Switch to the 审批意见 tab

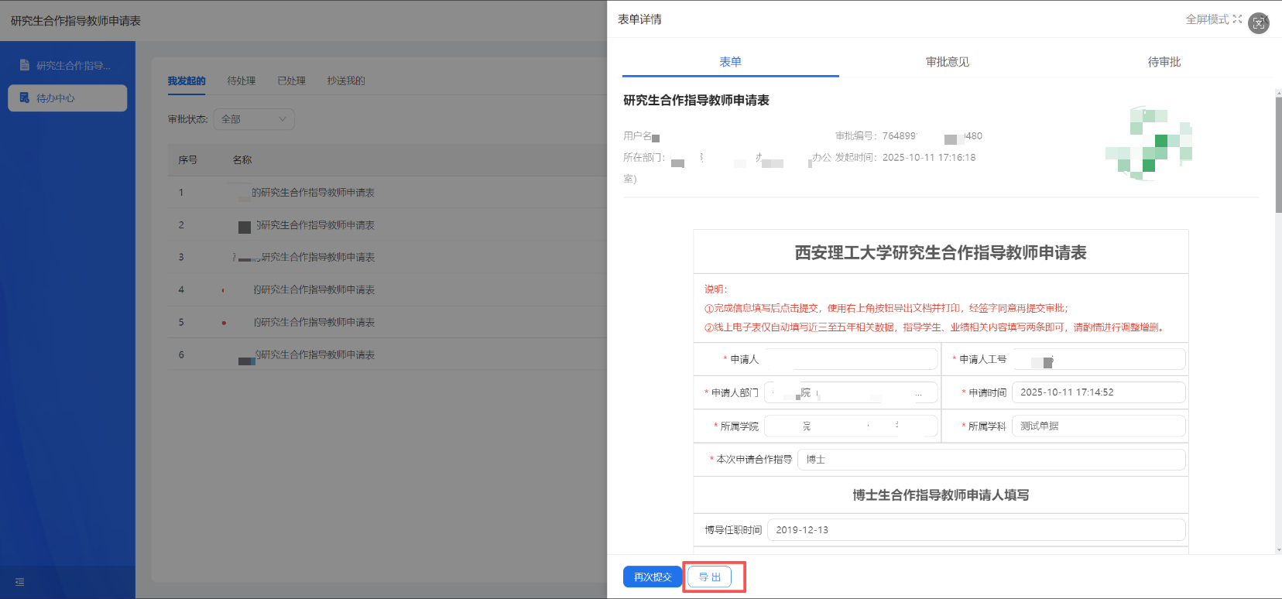947,62
